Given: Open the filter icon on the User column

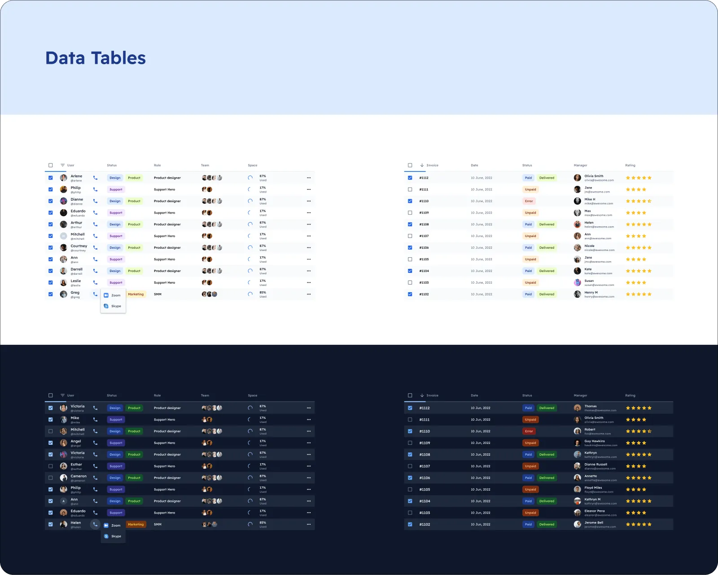Looking at the screenshot, I should (62, 165).
